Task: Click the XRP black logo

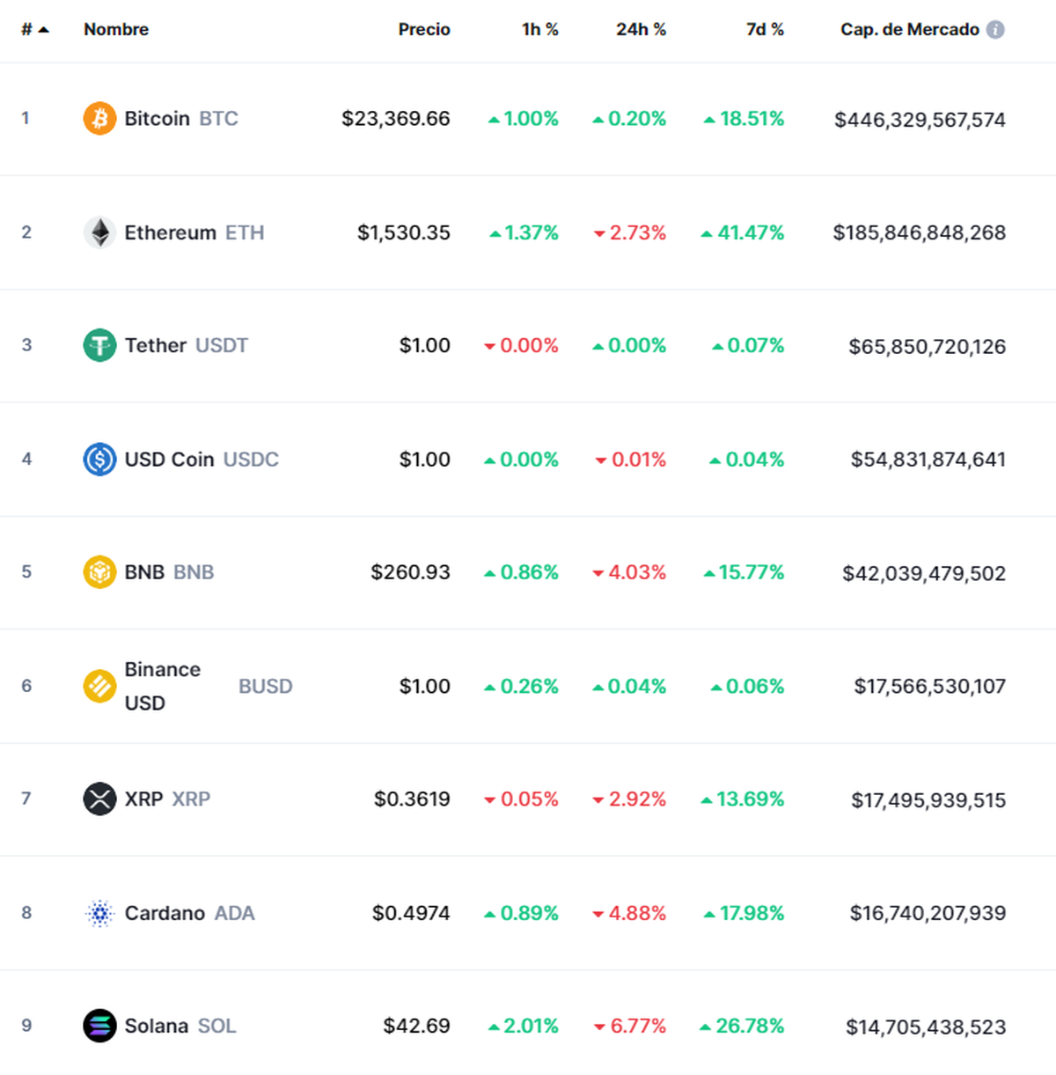Action: 99,799
